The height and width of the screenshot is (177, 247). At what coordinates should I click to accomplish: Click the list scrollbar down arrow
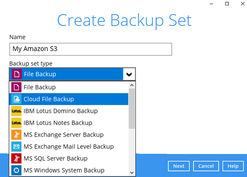[x=132, y=173]
